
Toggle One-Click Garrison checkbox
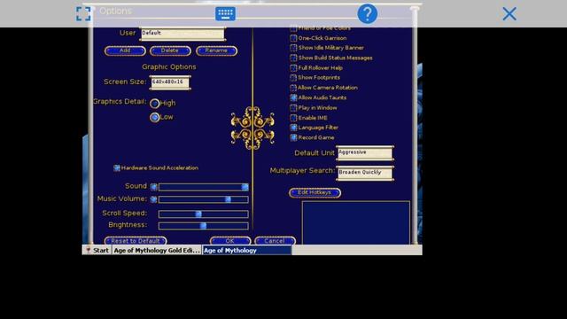tap(293, 38)
